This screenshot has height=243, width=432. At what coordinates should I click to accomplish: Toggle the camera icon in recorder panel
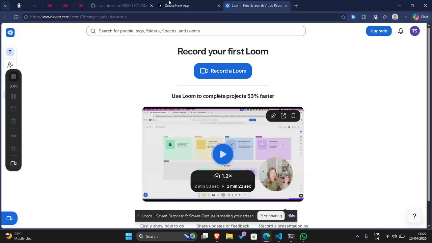pos(13,163)
